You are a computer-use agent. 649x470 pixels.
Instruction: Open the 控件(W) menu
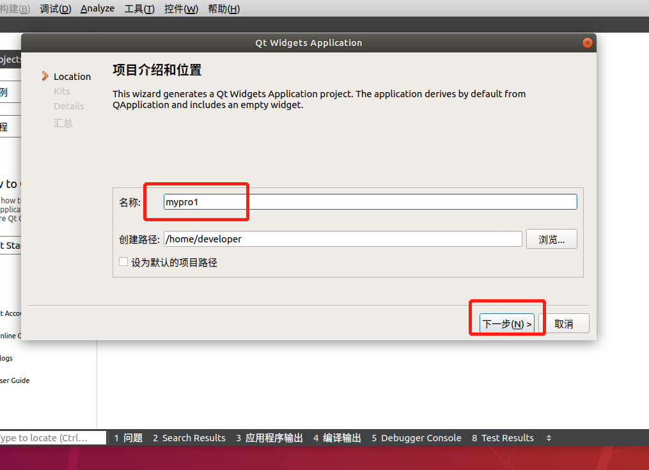[181, 9]
